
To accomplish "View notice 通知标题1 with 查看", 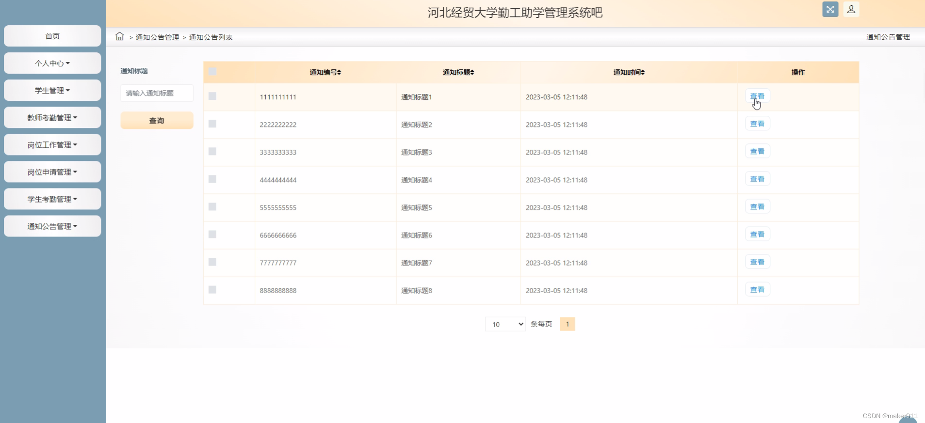I will point(757,96).
